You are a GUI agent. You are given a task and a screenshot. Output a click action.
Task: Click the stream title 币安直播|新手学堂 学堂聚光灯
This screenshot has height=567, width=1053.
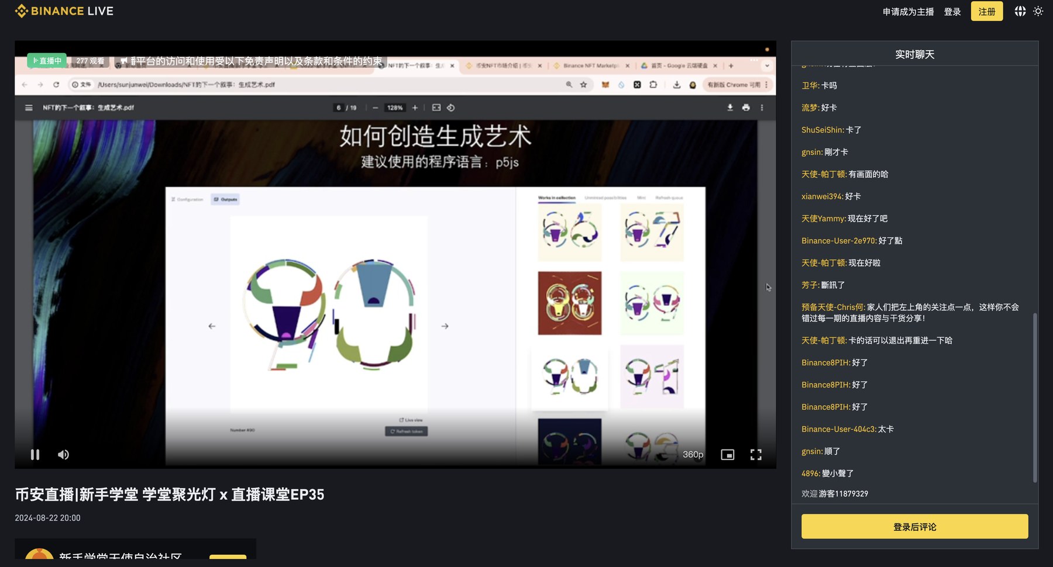[x=170, y=495]
